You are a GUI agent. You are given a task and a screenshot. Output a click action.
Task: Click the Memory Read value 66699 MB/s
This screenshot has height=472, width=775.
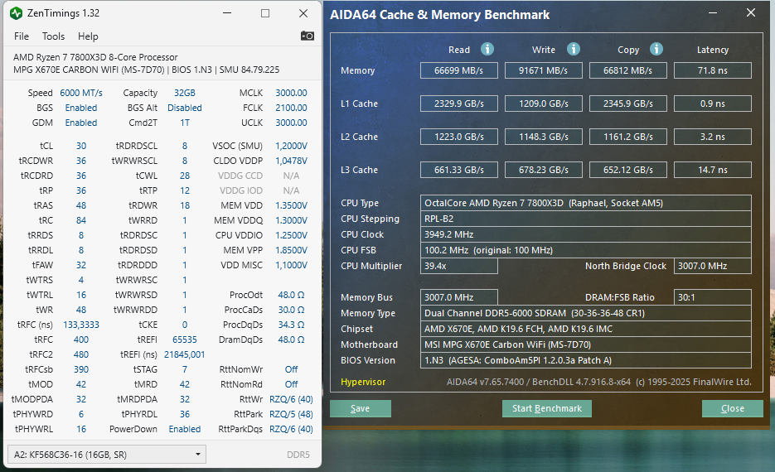point(458,70)
